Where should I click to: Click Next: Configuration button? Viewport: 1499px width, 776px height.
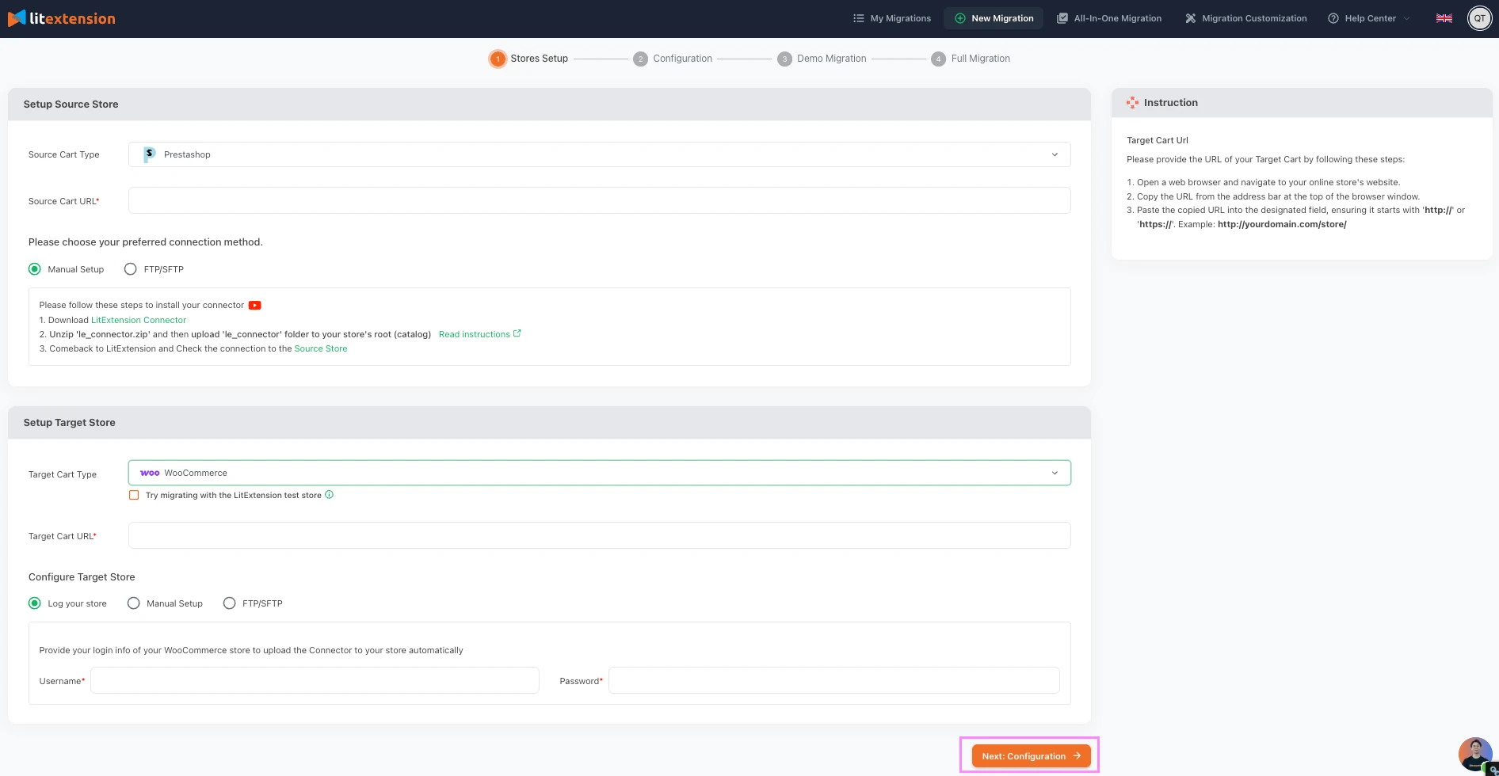pos(1031,756)
